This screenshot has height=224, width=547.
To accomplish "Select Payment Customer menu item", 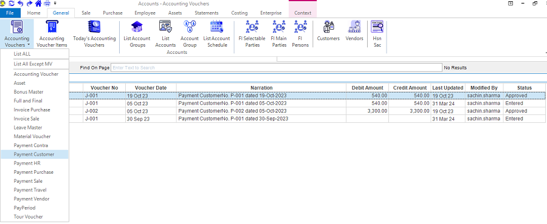I will pyautogui.click(x=35, y=154).
